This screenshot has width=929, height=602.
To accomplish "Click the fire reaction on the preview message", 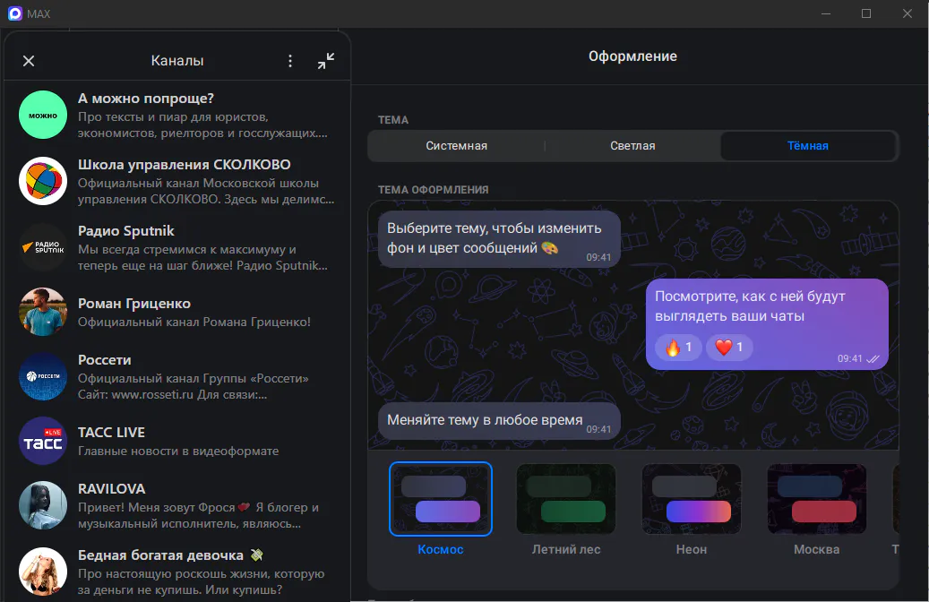I will point(678,348).
